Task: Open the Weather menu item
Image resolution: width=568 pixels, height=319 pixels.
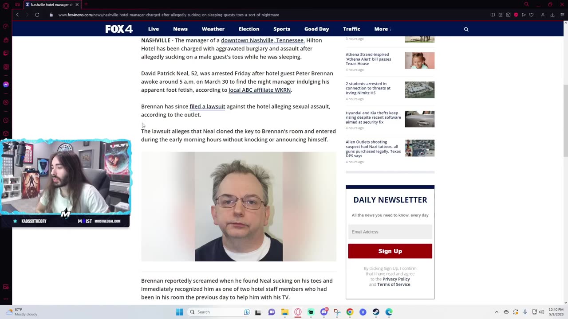Action: (213, 29)
